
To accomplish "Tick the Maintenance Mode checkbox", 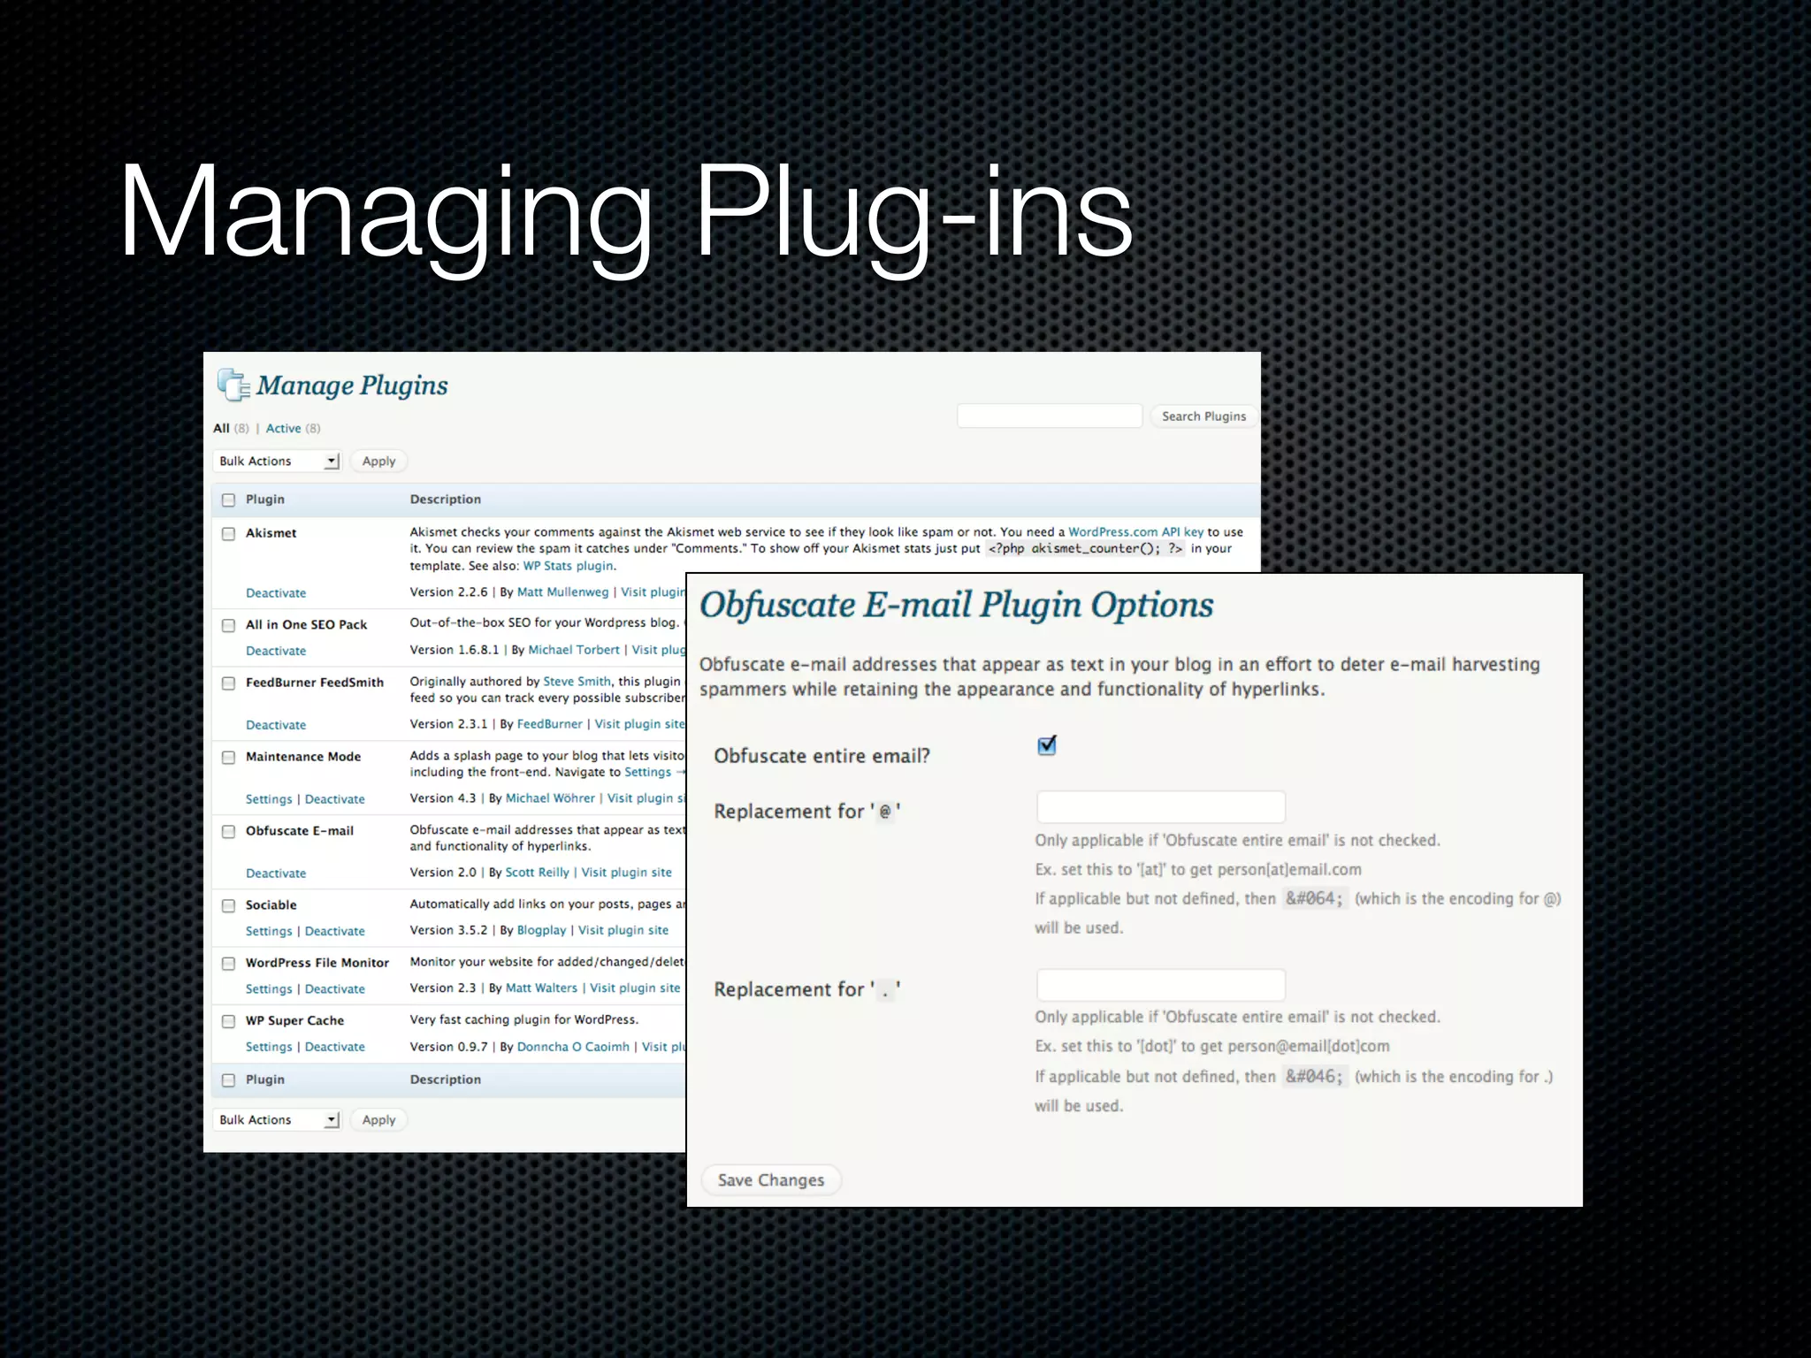I will click(228, 758).
